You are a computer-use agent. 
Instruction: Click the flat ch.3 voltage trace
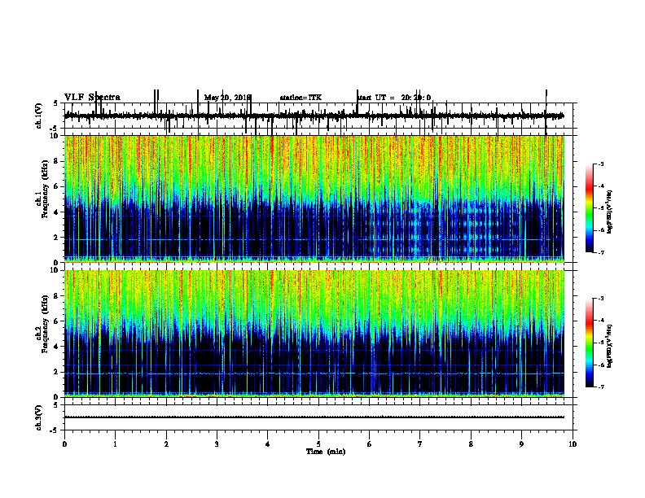coord(314,417)
